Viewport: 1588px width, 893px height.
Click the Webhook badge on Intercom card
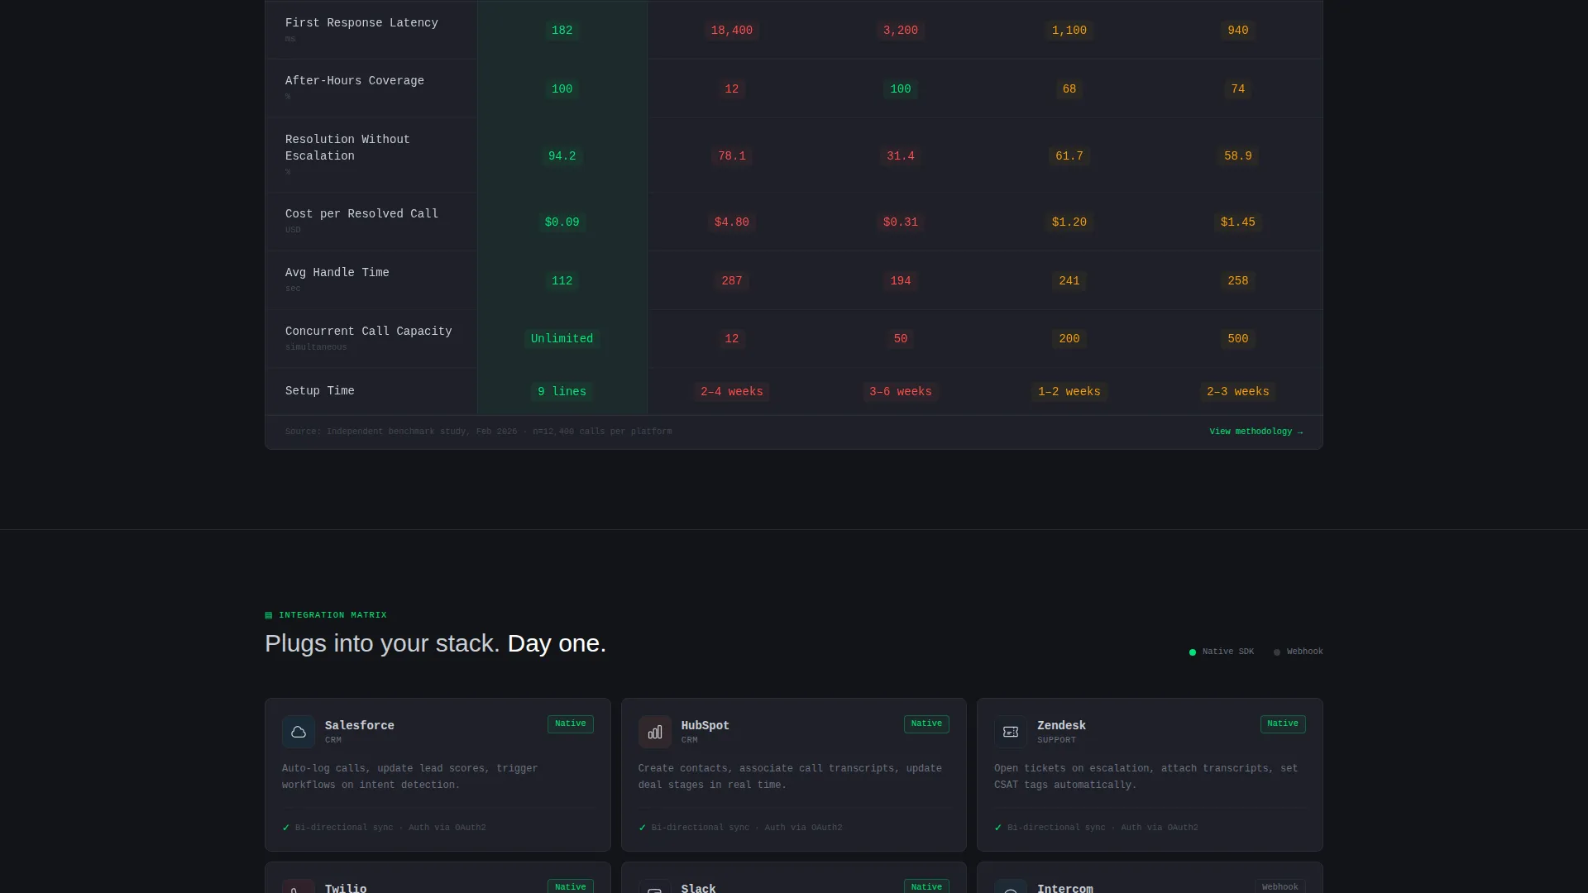(x=1280, y=886)
